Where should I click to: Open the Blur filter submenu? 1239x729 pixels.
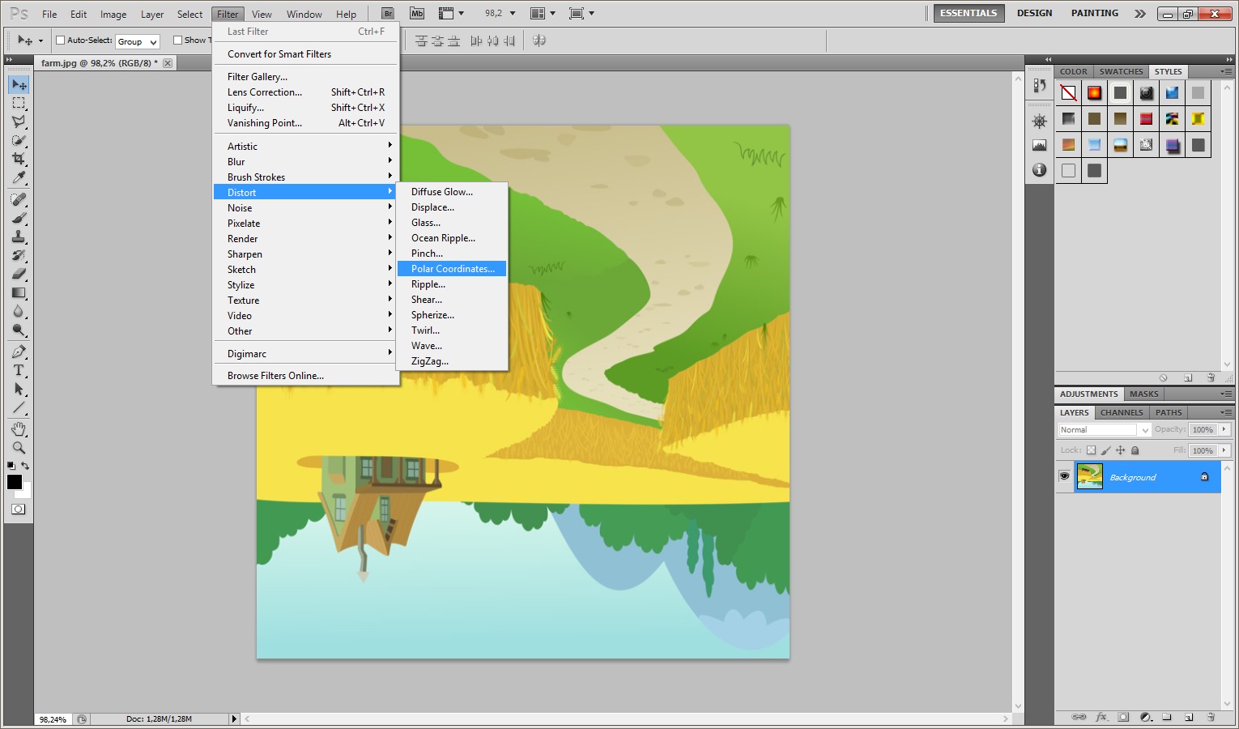306,162
